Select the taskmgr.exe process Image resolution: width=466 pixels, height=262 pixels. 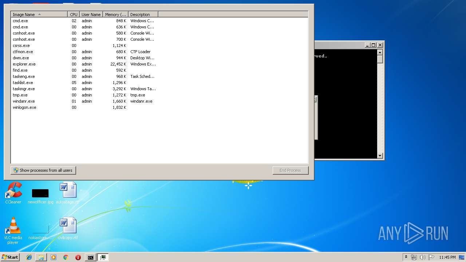pos(159,89)
